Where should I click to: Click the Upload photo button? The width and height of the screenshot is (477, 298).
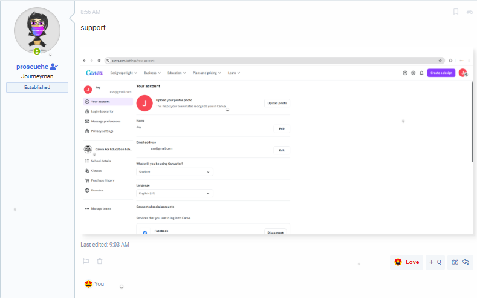click(277, 104)
